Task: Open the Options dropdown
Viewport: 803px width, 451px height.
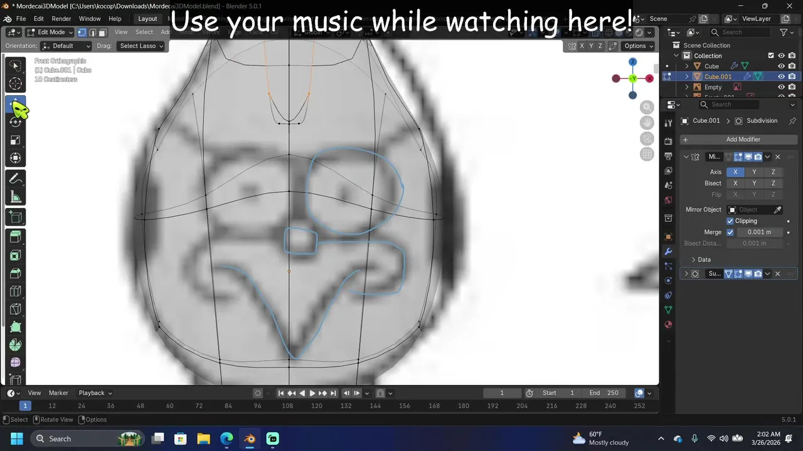Action: (x=638, y=46)
